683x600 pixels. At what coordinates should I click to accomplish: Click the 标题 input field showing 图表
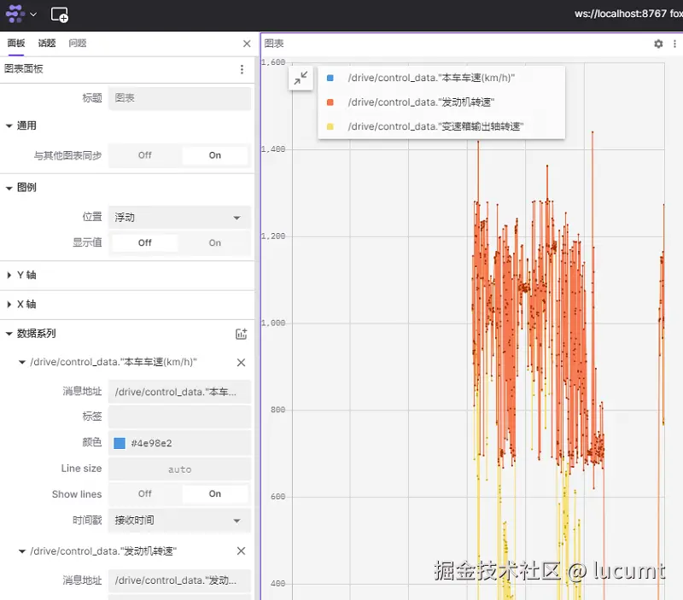coord(179,98)
